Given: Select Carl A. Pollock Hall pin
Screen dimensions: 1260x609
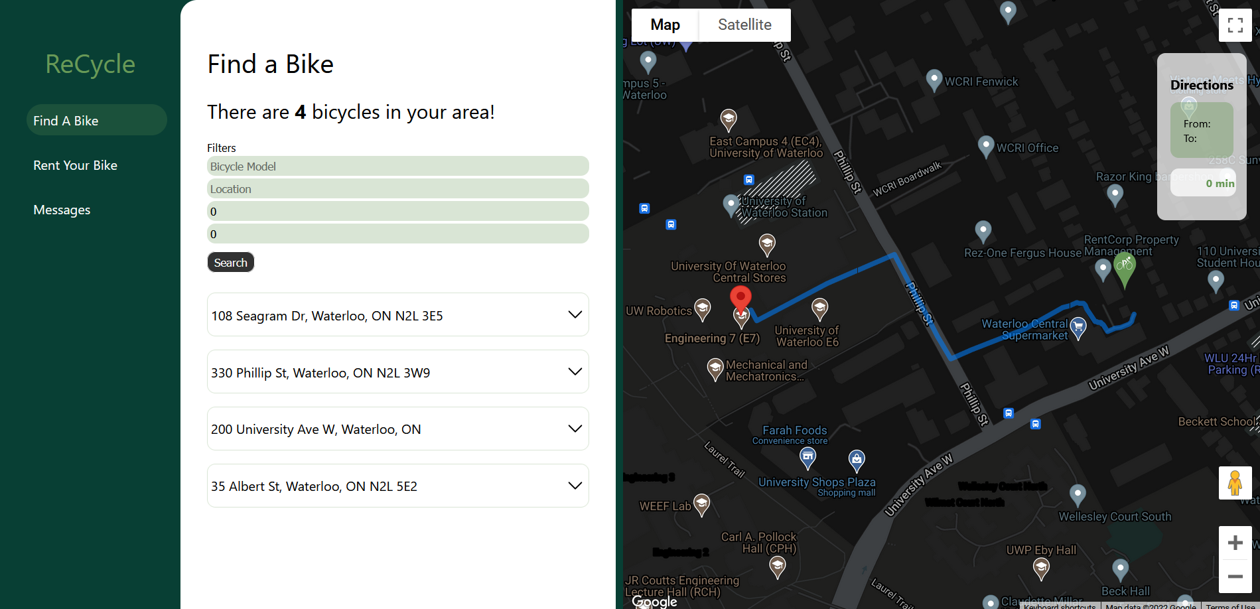Looking at the screenshot, I should click(x=778, y=567).
